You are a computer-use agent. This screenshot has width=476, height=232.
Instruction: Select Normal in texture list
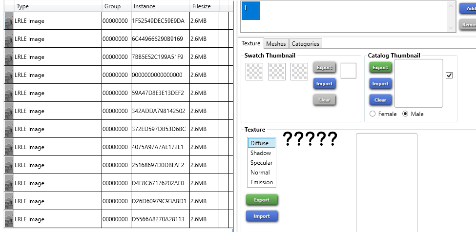click(262, 173)
